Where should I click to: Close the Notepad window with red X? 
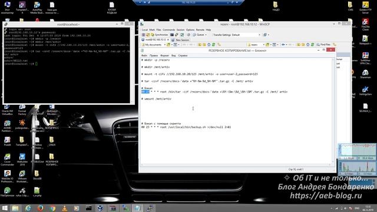[x=330, y=49]
